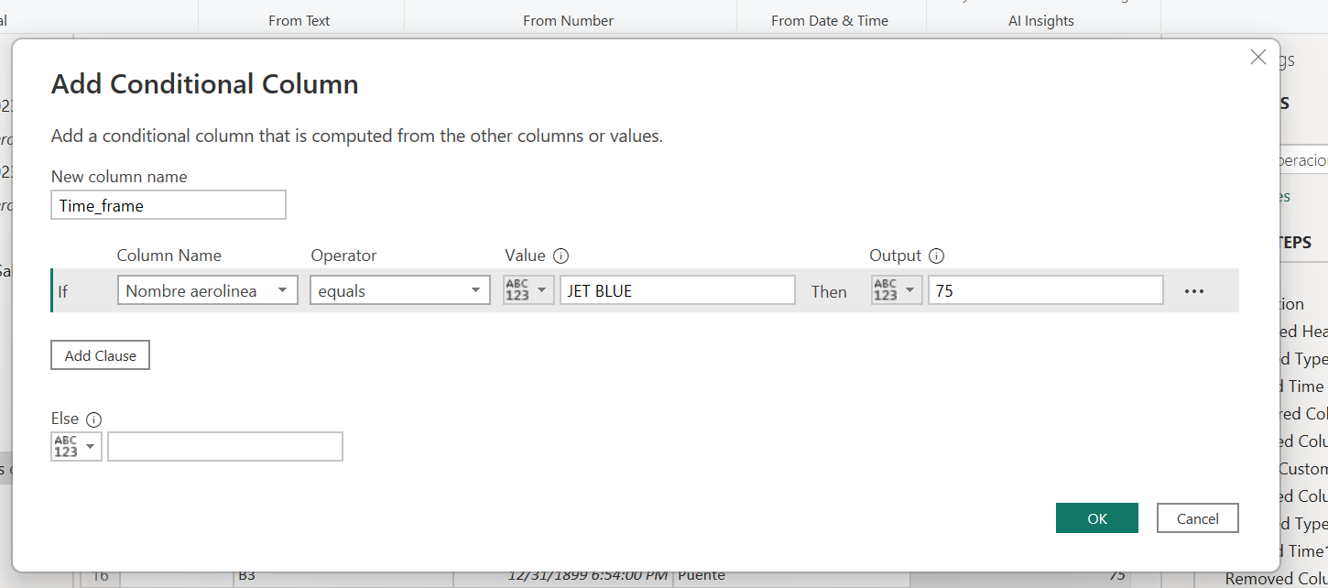Screen dimensions: 1328x588
Task: Open the Column Name dropdown showing Nombre aerolinea
Action: [208, 290]
